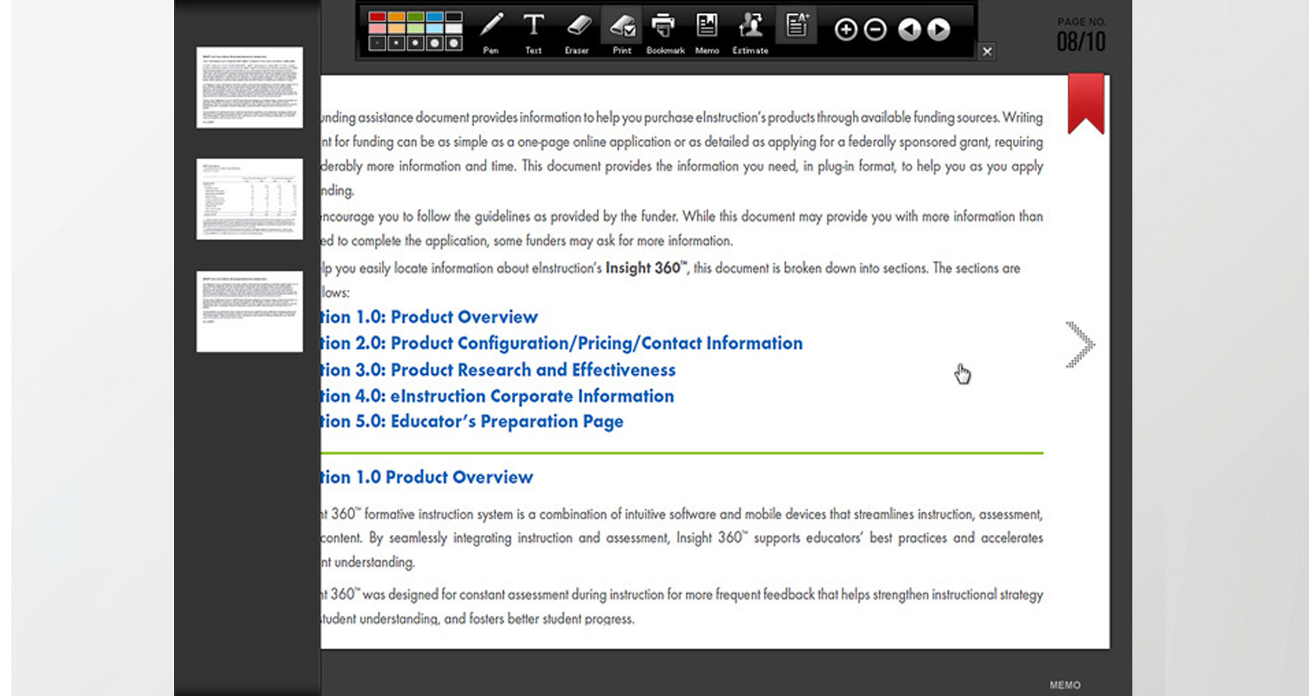Pick the black color swatch
The height and width of the screenshot is (696, 1309).
[453, 17]
